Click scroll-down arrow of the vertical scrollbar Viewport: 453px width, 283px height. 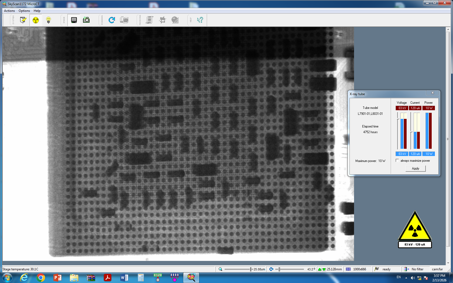448,263
